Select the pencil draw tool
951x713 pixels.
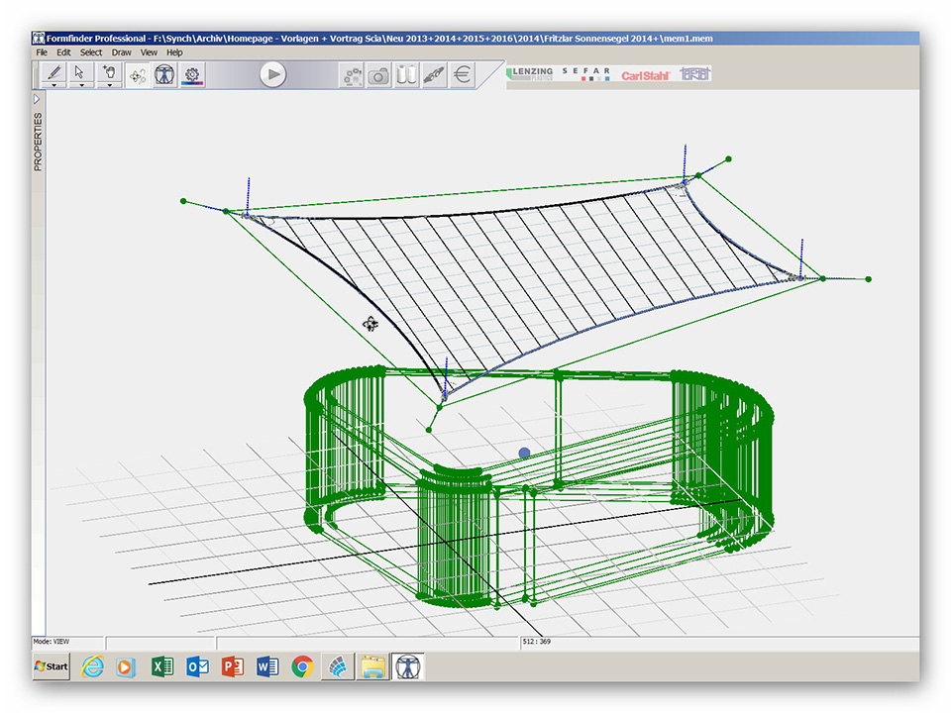(x=53, y=71)
